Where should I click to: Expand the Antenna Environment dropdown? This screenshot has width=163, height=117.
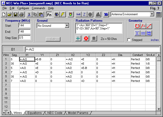[x=152, y=14]
